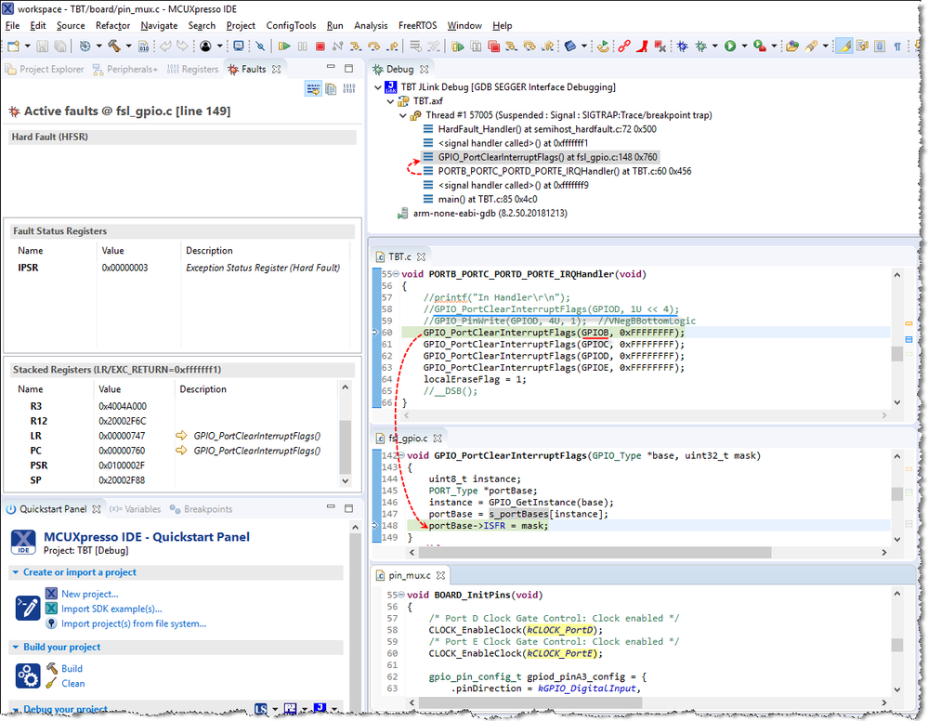Click the Skip All Breakpoints toolbar icon
This screenshot has width=928, height=721.
pos(260,46)
